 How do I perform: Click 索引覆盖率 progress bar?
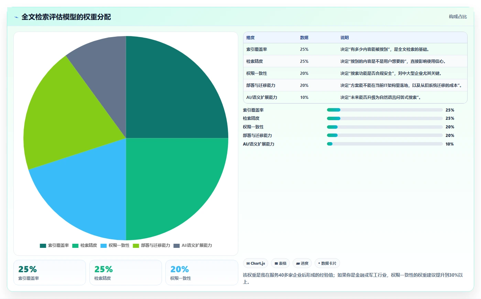pyautogui.click(x=385, y=110)
